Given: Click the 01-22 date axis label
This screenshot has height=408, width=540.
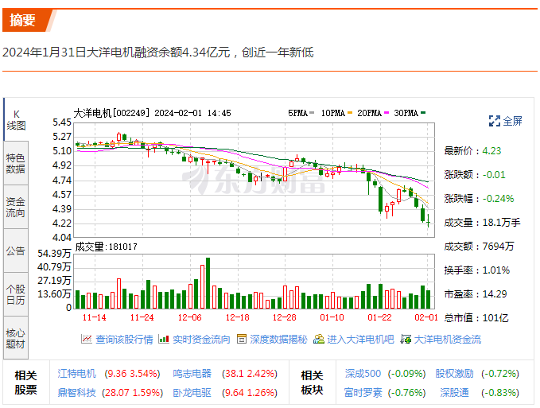Looking at the screenshot, I should coord(379,317).
